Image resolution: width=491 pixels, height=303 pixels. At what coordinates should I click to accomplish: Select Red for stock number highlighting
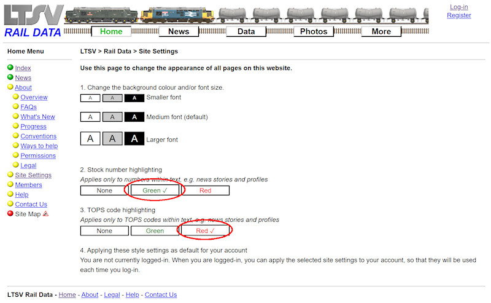tap(205, 191)
